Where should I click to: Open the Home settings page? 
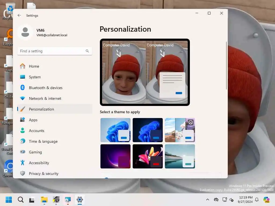55,66
